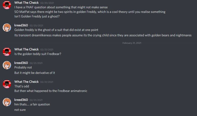
Task: Open kreed360's avatar next to 'Golden freddy is the ghost'
Action: point(7,27)
